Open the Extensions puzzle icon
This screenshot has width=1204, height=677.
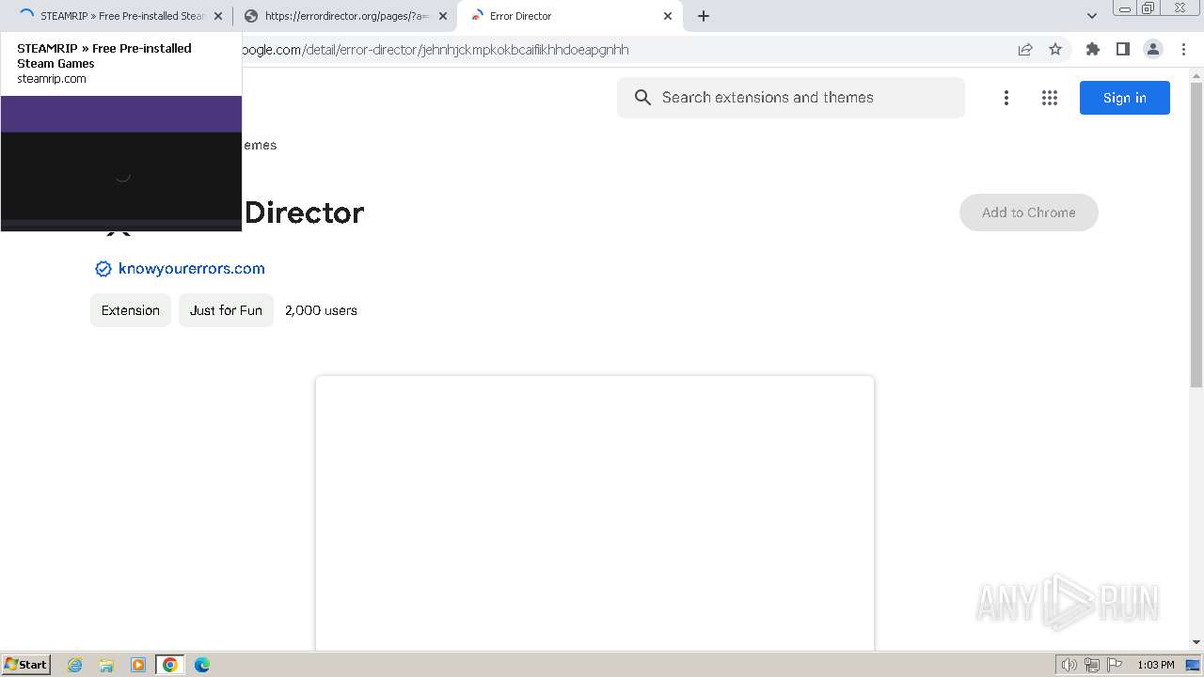(x=1093, y=50)
